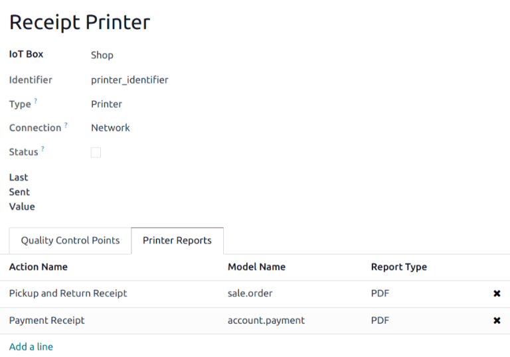Remove the Payment Receipt line

[497, 321]
